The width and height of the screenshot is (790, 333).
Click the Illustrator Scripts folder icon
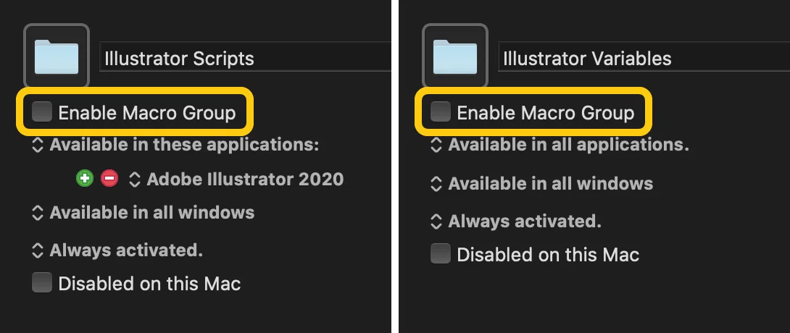pos(57,56)
